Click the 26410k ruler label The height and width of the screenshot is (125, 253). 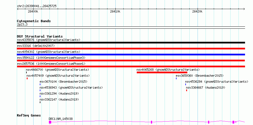click(115, 11)
